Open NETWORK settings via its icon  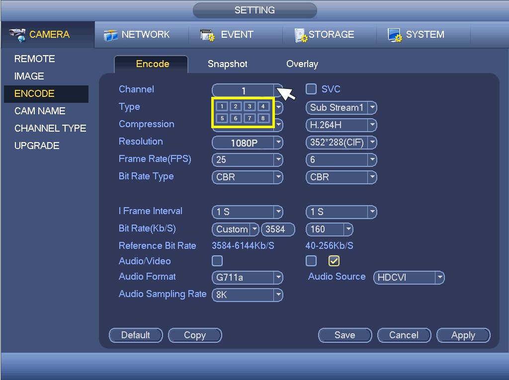(110, 35)
